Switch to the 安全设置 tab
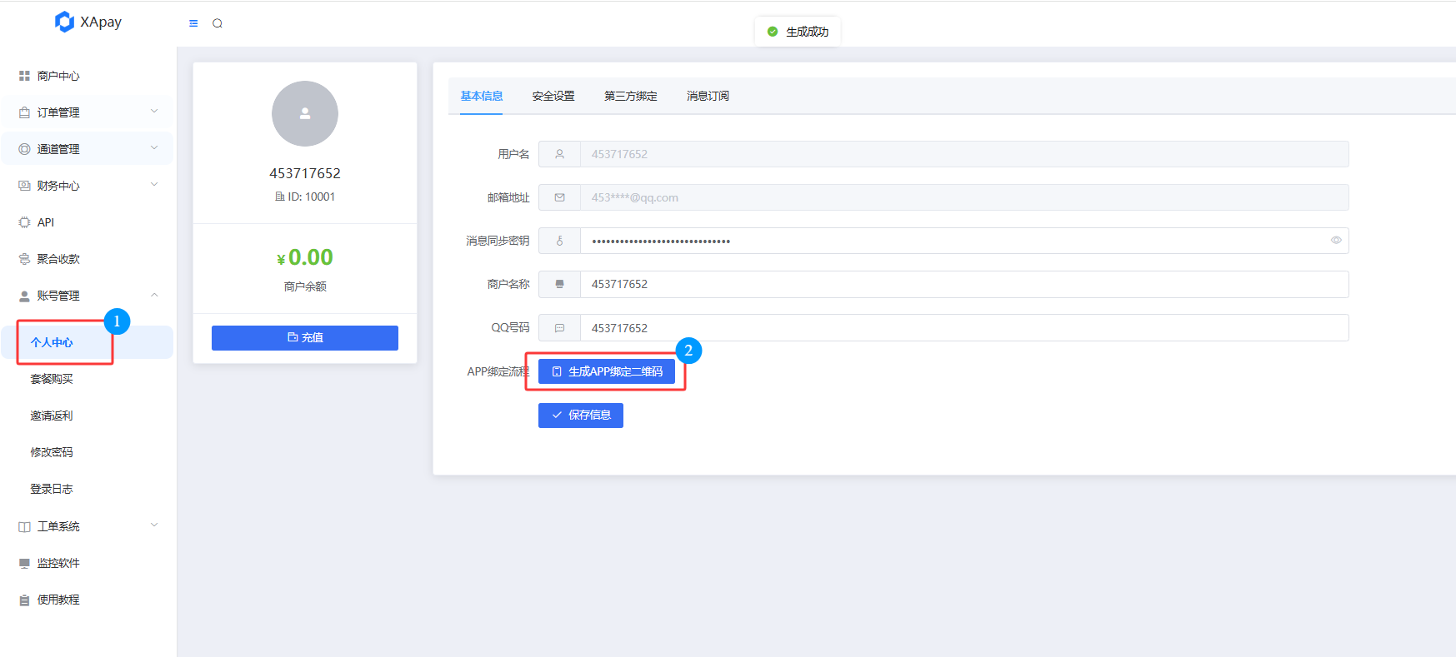1456x657 pixels. (553, 96)
